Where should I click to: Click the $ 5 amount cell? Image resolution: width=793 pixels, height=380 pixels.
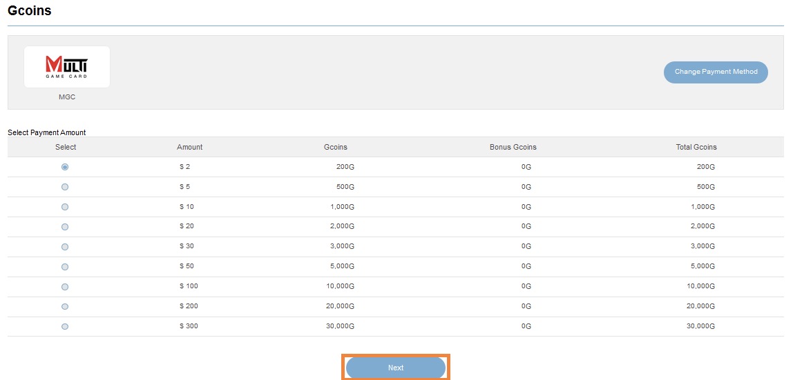pyautogui.click(x=184, y=187)
